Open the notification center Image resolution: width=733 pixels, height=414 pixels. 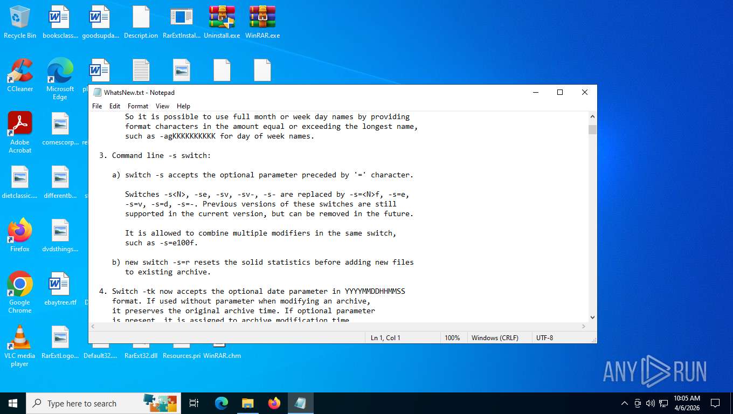[715, 403]
